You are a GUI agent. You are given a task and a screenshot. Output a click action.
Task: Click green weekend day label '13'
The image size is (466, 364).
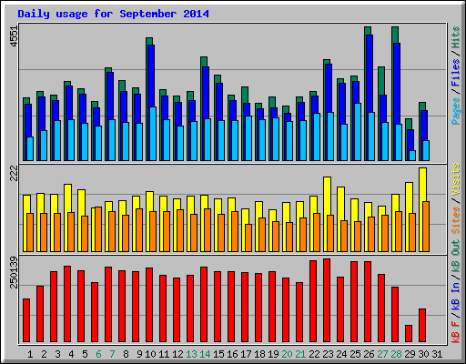(x=191, y=354)
